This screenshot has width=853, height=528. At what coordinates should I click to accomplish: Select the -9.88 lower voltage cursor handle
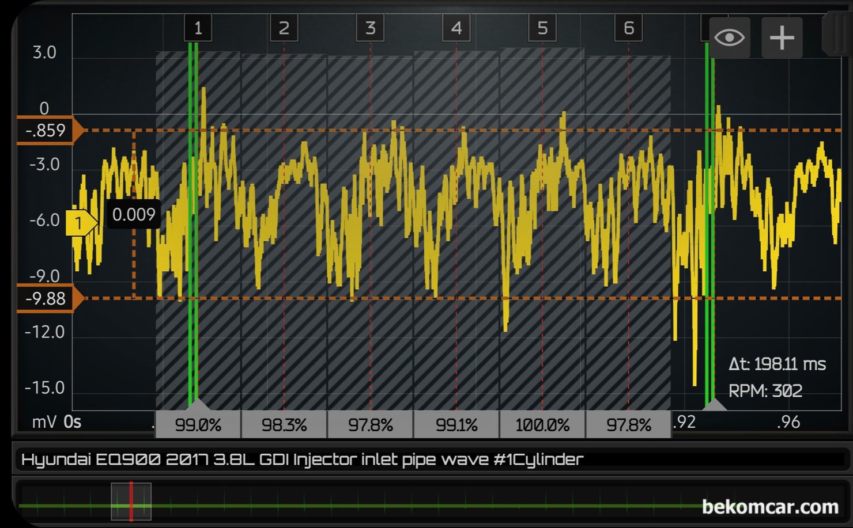tap(47, 299)
